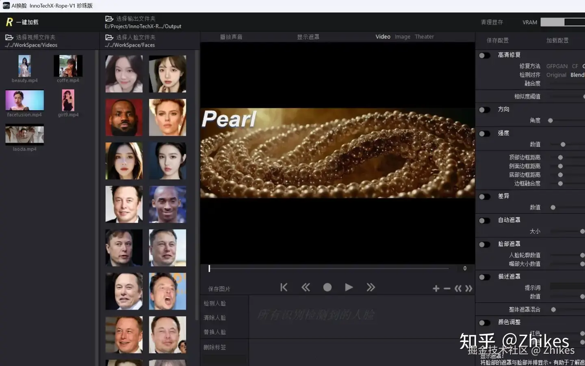Click the video timeline playhead
Screen dimensions: 585x366
point(209,268)
